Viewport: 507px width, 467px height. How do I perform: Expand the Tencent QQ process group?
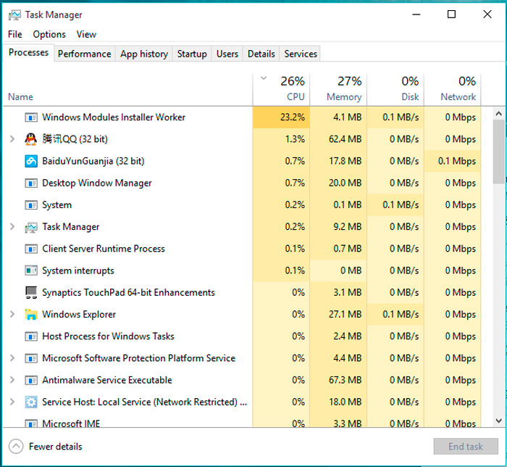[12, 139]
